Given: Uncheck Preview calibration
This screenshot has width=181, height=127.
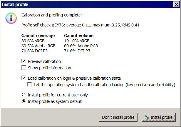Looking at the screenshot, I should point(24,61).
